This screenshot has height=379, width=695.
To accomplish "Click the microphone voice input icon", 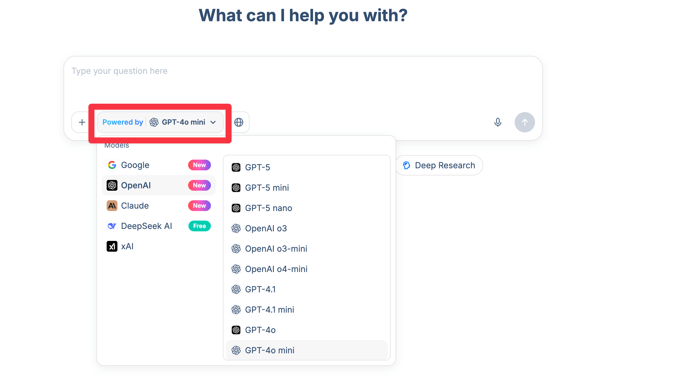I will (498, 122).
